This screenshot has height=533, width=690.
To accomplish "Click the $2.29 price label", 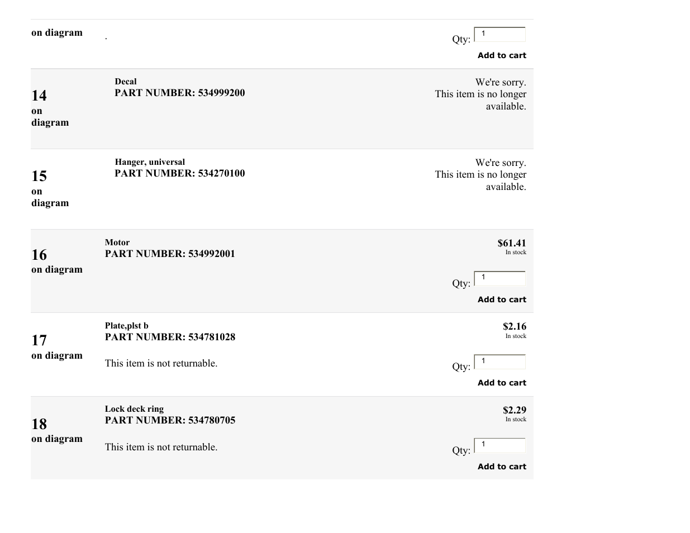I will 515,410.
